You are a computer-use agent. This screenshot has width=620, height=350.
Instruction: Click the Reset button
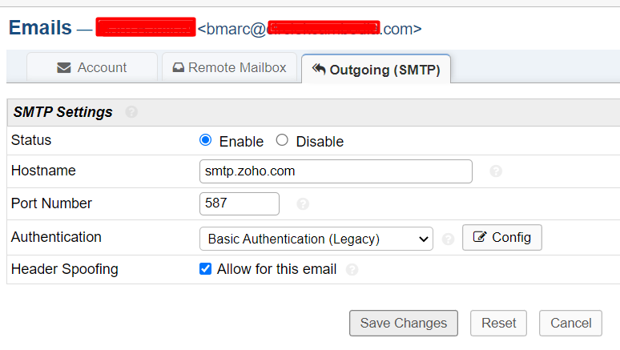click(498, 324)
